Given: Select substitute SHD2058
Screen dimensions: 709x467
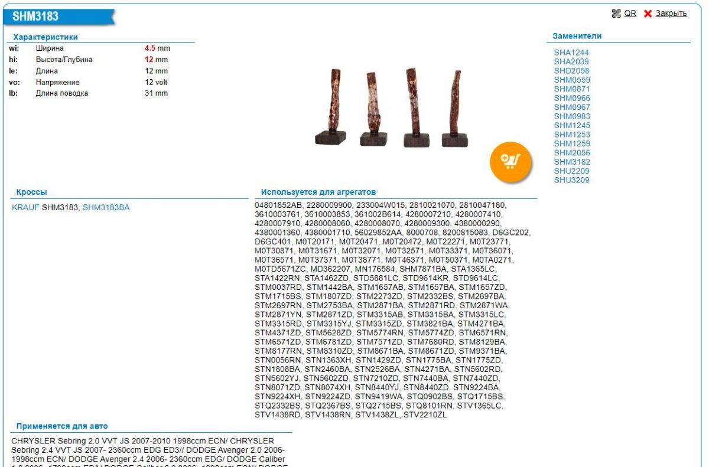Looking at the screenshot, I should click(571, 71).
